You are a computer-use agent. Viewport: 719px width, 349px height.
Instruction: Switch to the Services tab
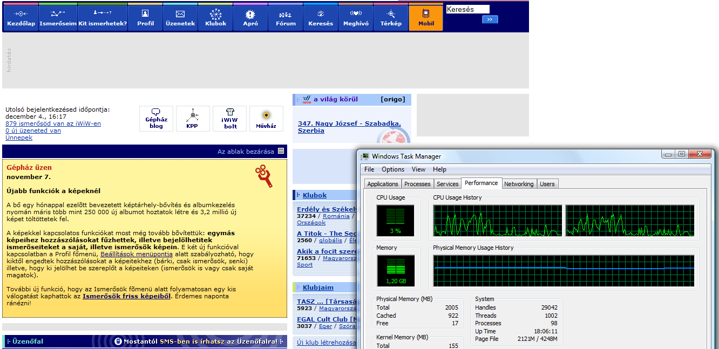(x=447, y=184)
